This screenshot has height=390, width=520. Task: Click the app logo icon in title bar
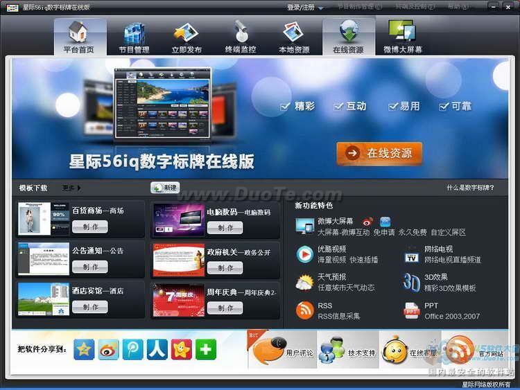pos(12,8)
